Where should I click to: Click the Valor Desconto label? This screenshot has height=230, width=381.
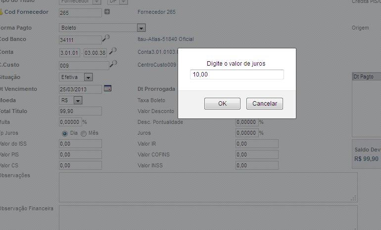[x=156, y=111]
